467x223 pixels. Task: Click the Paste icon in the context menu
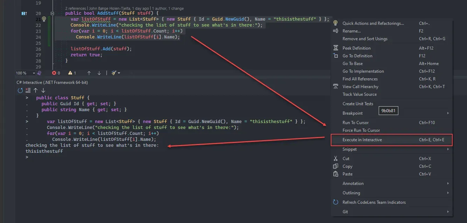pos(335,174)
